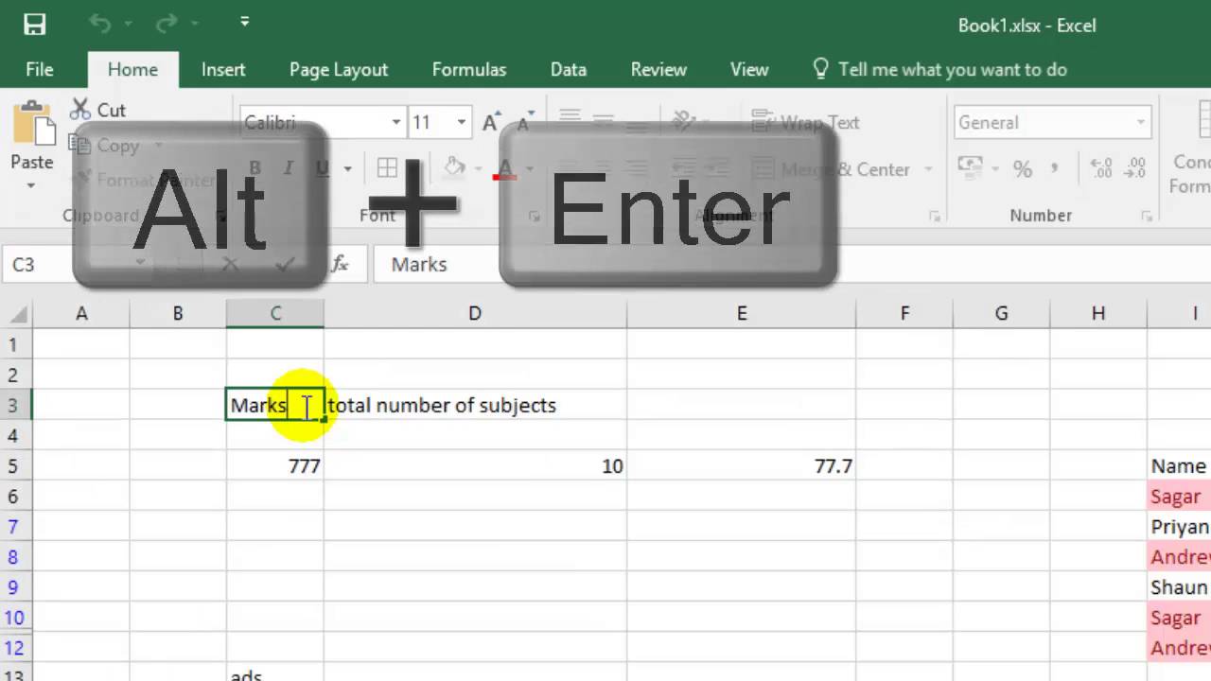The height and width of the screenshot is (681, 1211).
Task: Expand the font size dropdown showing 11
Action: pyautogui.click(x=462, y=122)
